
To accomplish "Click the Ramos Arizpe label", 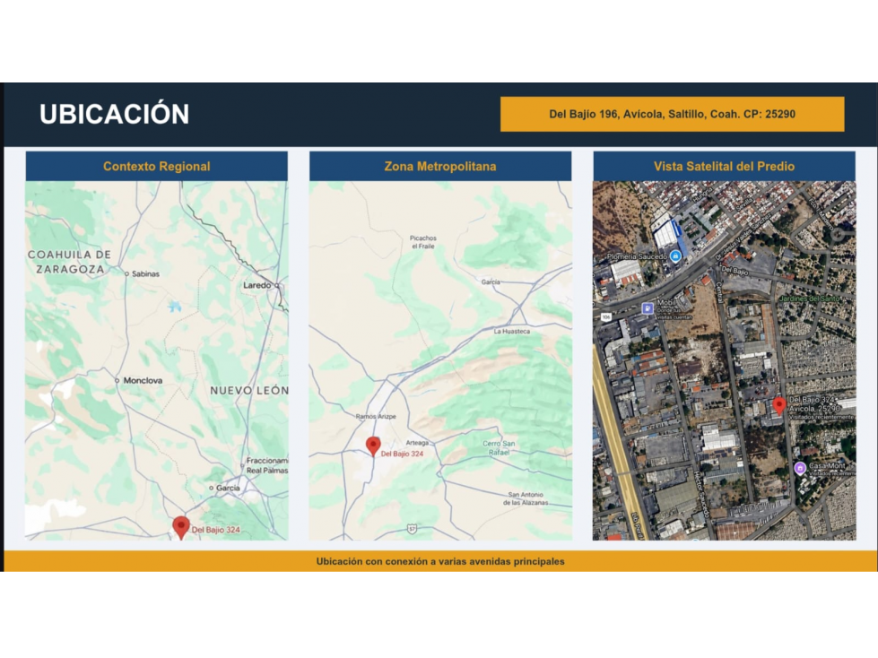I will pyautogui.click(x=376, y=416).
